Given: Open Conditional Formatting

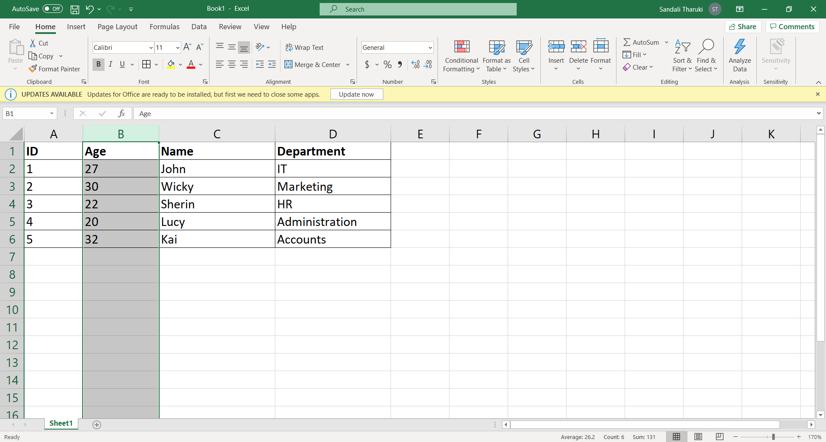Looking at the screenshot, I should click(x=461, y=56).
